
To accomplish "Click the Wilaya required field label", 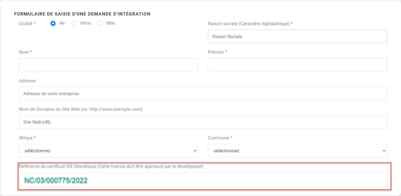I will pos(26,138).
